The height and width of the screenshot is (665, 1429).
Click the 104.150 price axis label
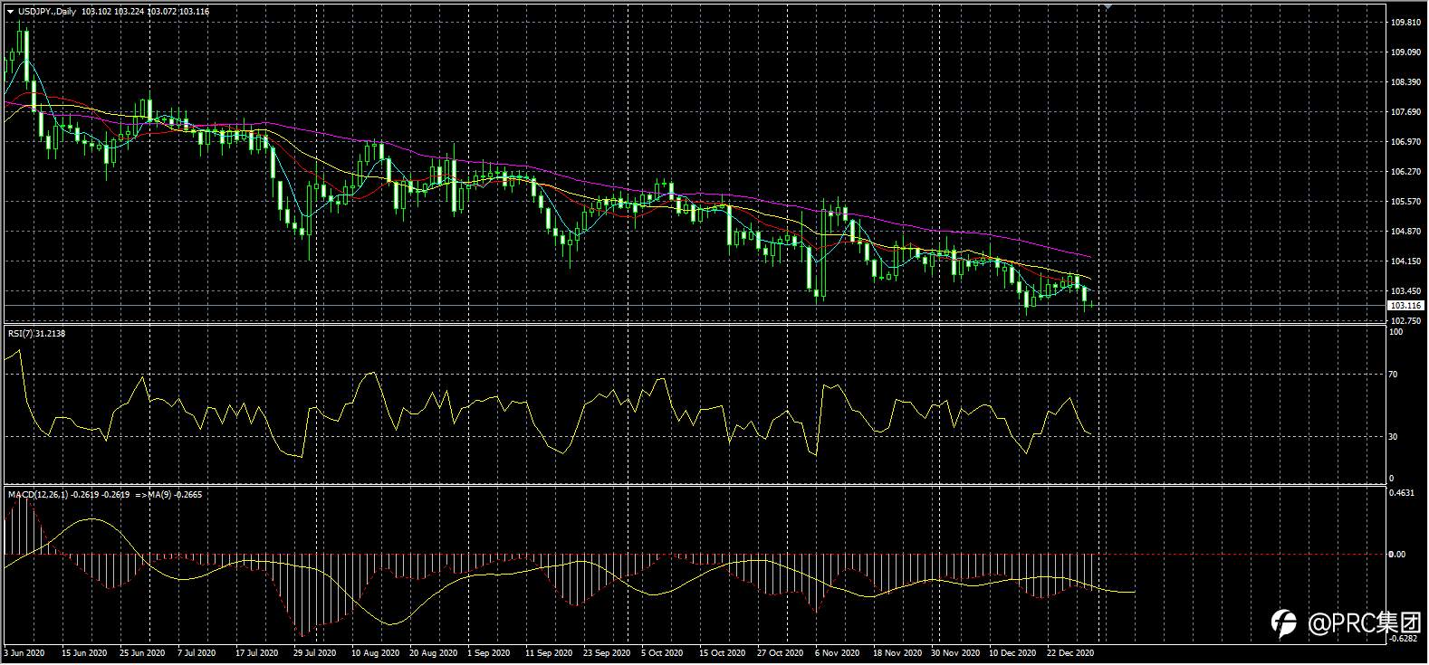click(x=1404, y=261)
